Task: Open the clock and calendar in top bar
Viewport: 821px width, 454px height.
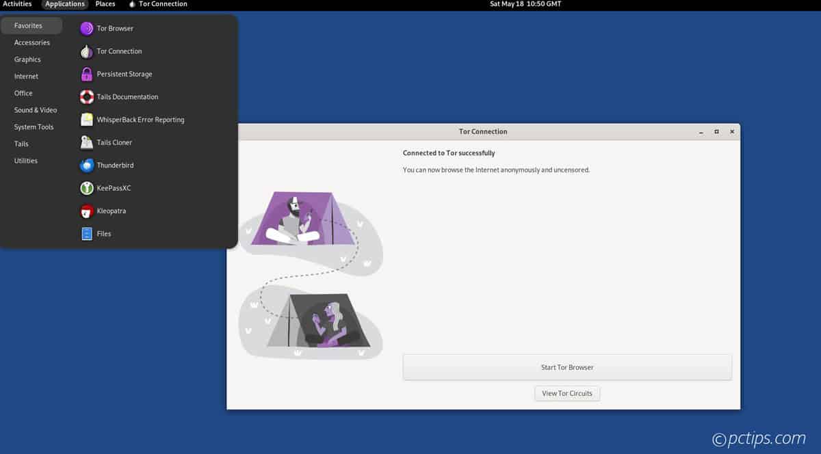Action: [524, 4]
